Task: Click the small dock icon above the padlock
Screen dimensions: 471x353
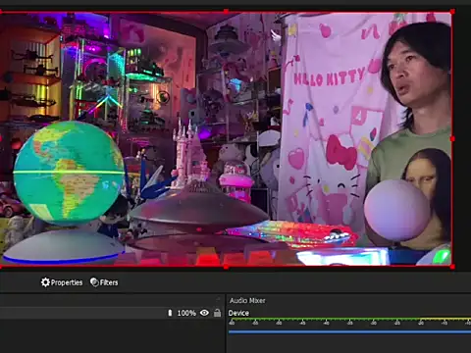Action: click(x=218, y=299)
